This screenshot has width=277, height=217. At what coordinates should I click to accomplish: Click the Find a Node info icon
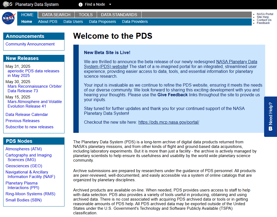tap(81, 4)
